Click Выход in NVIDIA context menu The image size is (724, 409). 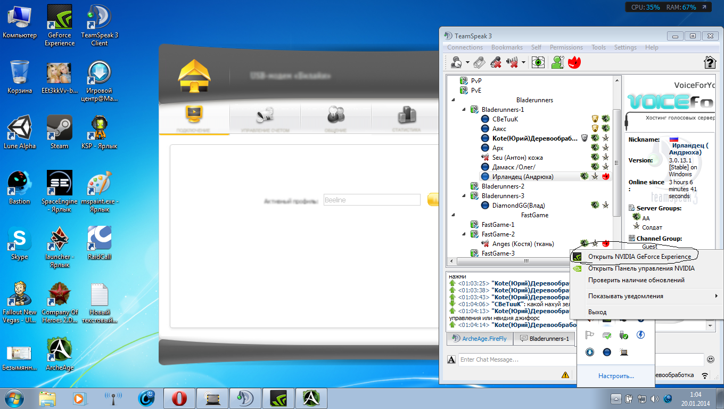pos(597,312)
